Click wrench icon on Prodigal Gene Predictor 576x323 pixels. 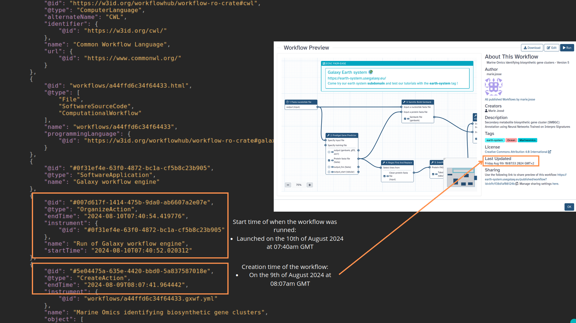[x=328, y=135]
